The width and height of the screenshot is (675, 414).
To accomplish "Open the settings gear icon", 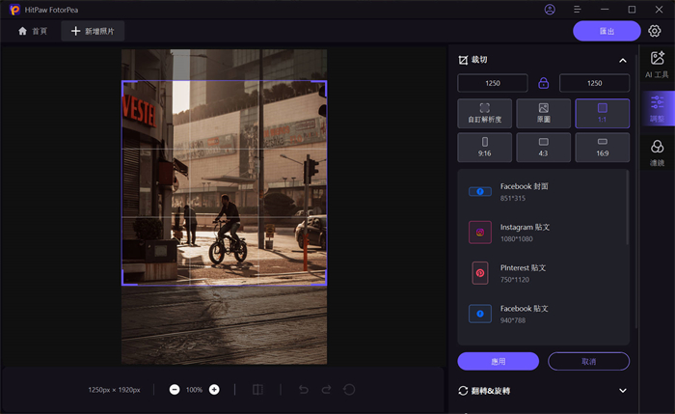I will pos(655,31).
